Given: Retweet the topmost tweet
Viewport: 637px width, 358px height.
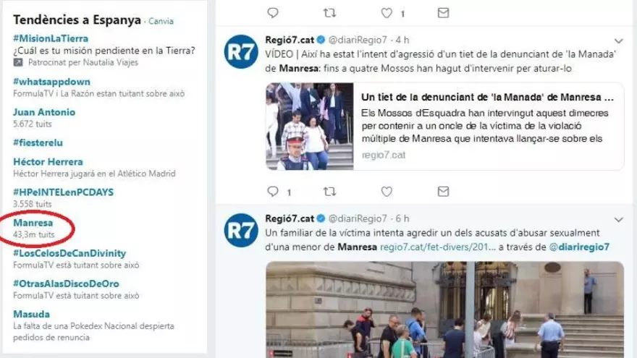Looking at the screenshot, I should click(329, 12).
